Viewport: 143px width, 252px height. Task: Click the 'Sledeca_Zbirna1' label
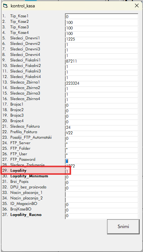pos(25,82)
